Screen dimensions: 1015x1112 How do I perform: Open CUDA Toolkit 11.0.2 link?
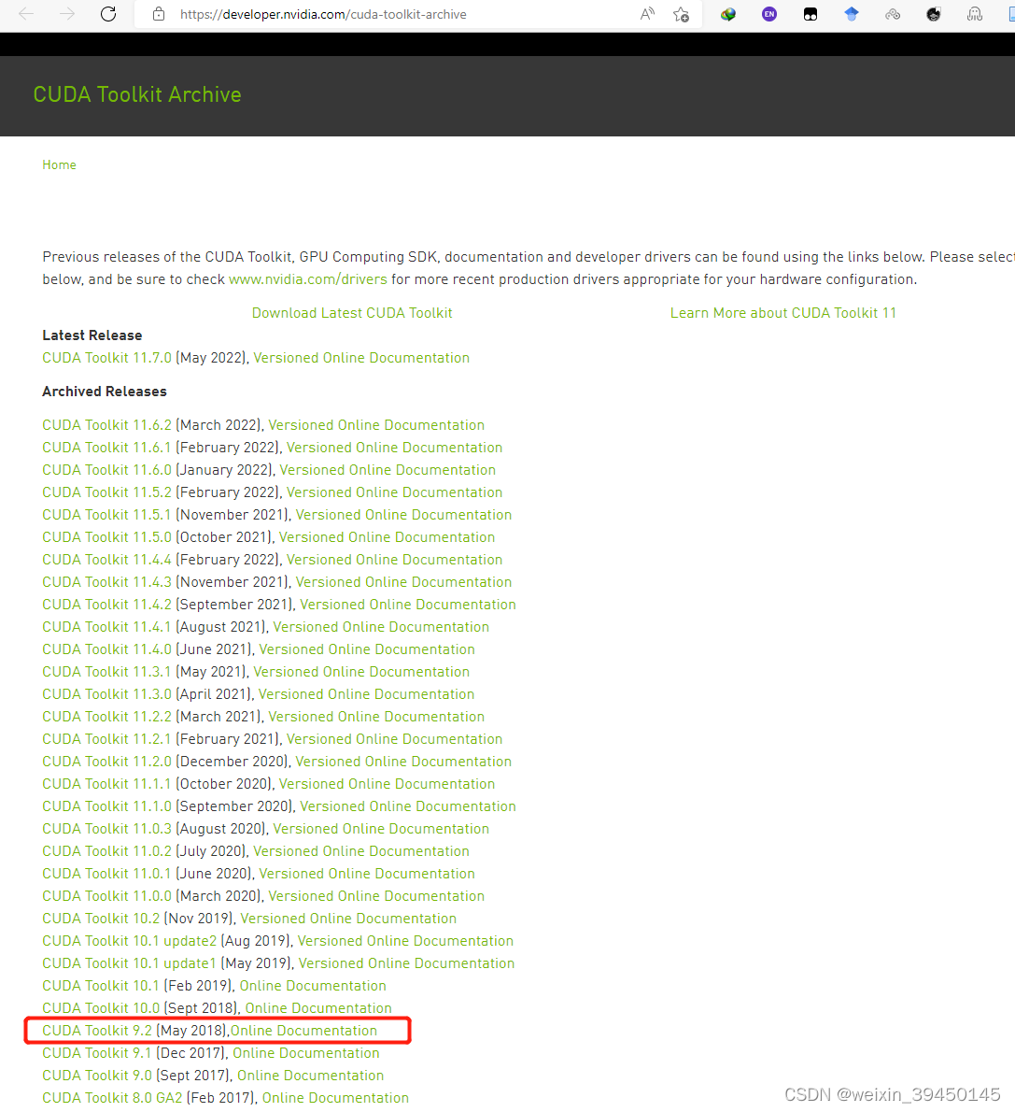(107, 851)
